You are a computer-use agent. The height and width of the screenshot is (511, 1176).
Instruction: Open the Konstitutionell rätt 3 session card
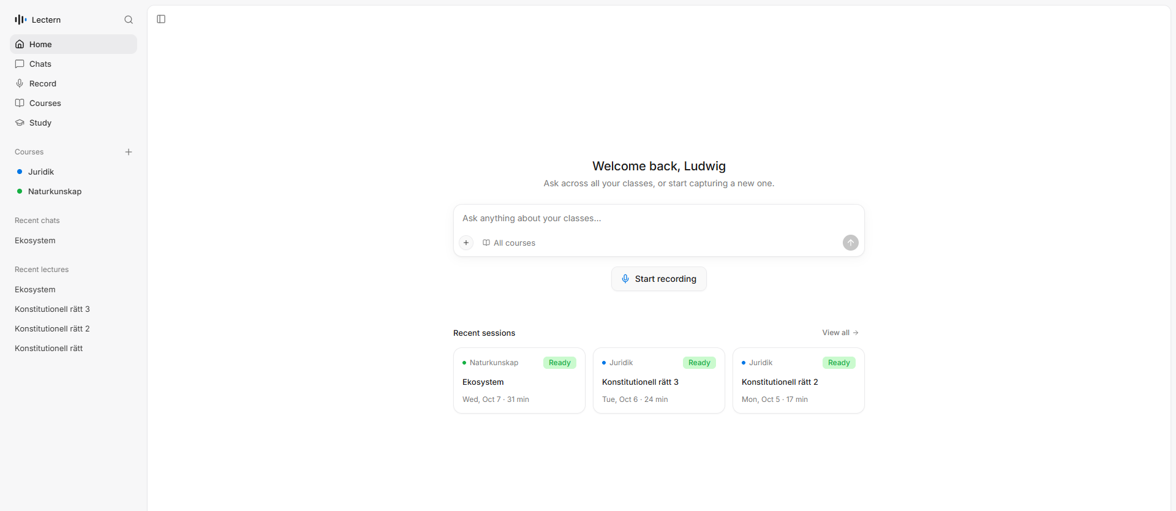659,380
